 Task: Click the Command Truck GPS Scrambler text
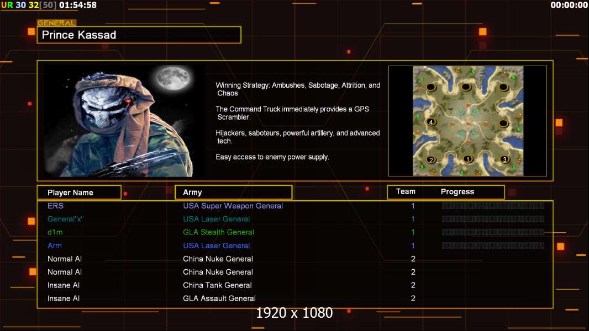[292, 113]
